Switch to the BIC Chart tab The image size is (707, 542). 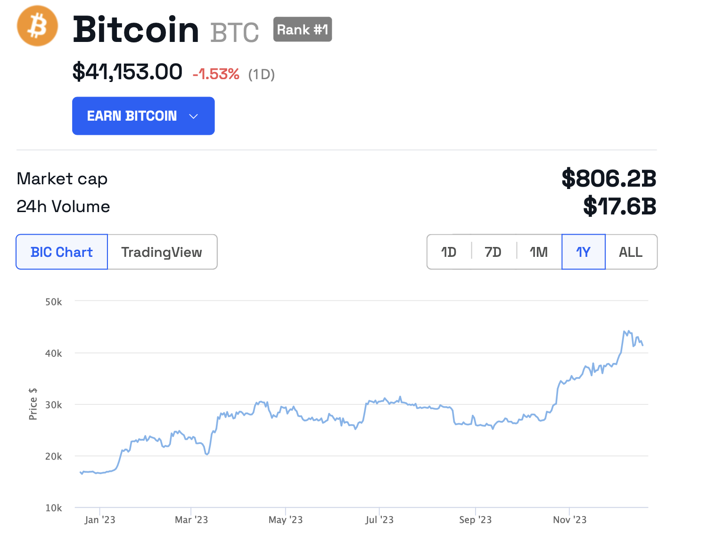[x=62, y=252]
